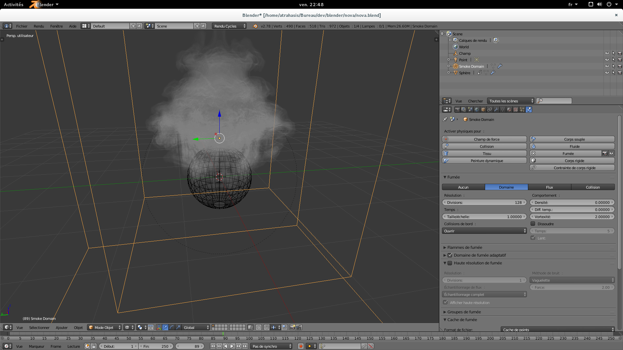Open the Mesh Data properties tab (triangle icon)
The image size is (623, 350).
click(x=503, y=110)
